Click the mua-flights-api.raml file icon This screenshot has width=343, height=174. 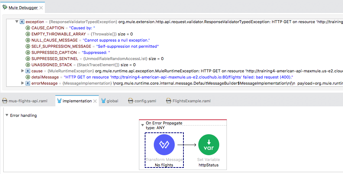[x=5, y=101]
